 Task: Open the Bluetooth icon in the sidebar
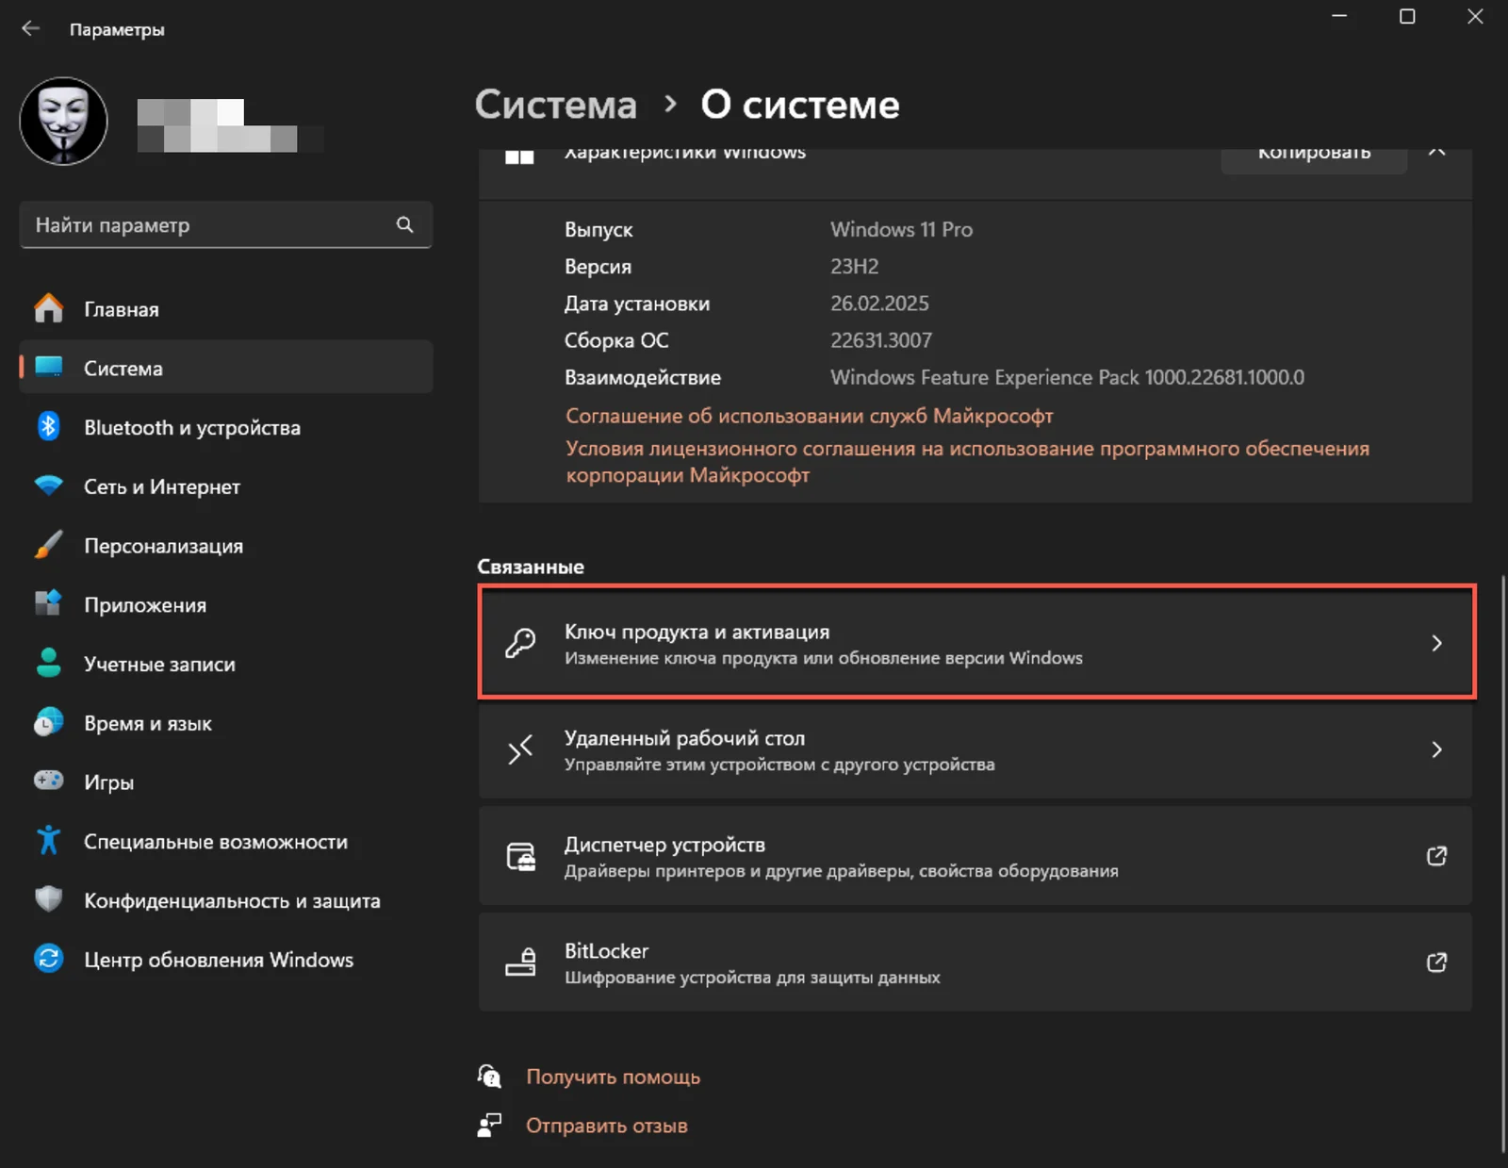coord(49,426)
